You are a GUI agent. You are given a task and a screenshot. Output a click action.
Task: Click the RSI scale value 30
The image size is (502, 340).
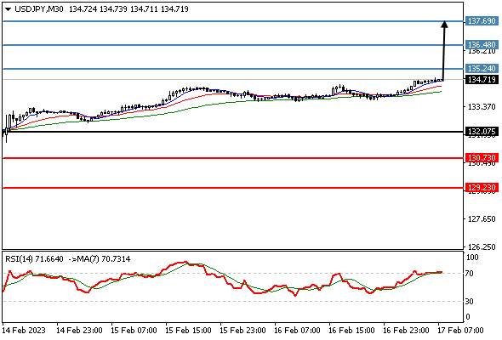click(x=470, y=301)
